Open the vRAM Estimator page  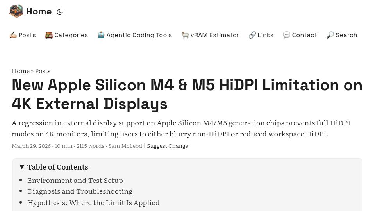(x=215, y=35)
